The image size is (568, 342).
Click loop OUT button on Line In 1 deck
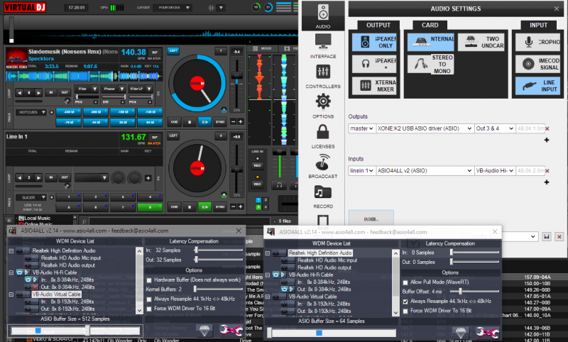[x=65, y=177]
